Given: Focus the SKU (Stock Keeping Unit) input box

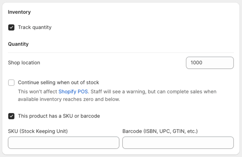Looking at the screenshot, I should point(63,143).
